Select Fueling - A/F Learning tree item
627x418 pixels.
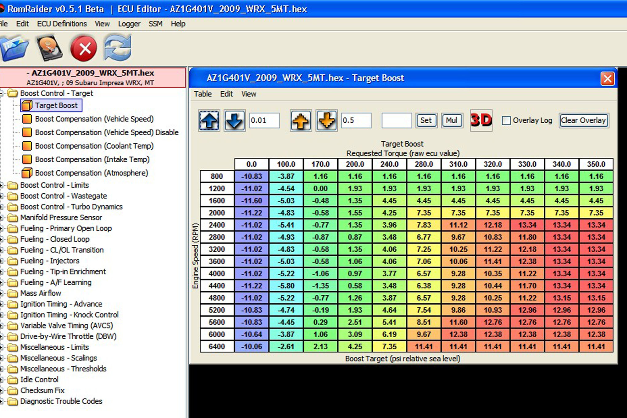click(56, 282)
